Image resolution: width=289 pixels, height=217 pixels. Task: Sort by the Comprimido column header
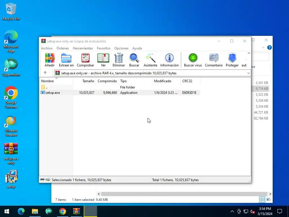[107, 81]
